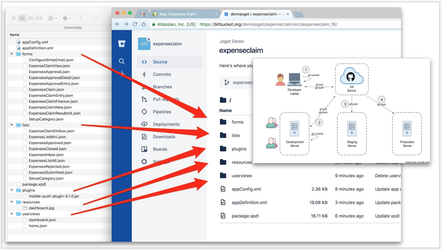Select home.json in Finder
442x250 pixels.
pyautogui.click(x=38, y=226)
